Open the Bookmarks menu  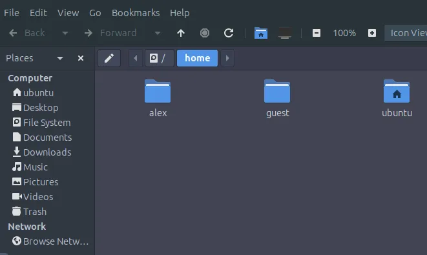136,13
